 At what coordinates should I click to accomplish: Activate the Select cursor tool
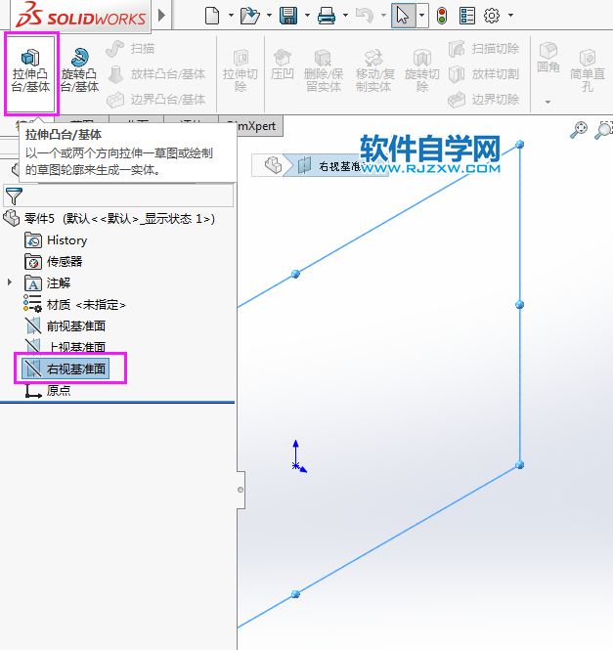(x=403, y=16)
